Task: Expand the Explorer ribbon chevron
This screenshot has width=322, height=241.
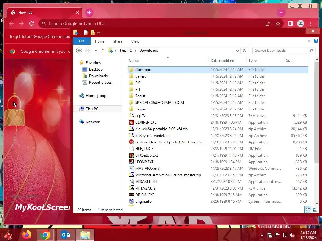Action: tap(309, 41)
